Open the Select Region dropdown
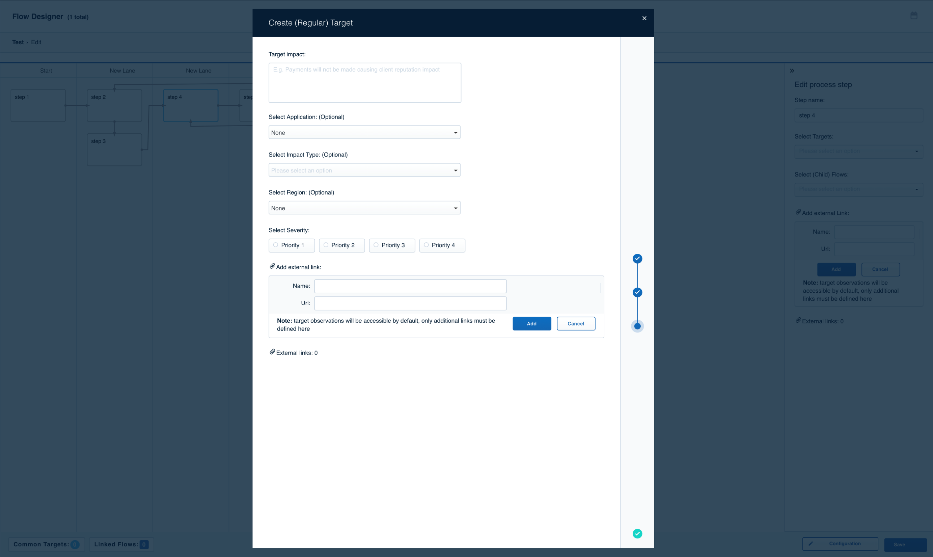933x557 pixels. (x=364, y=208)
